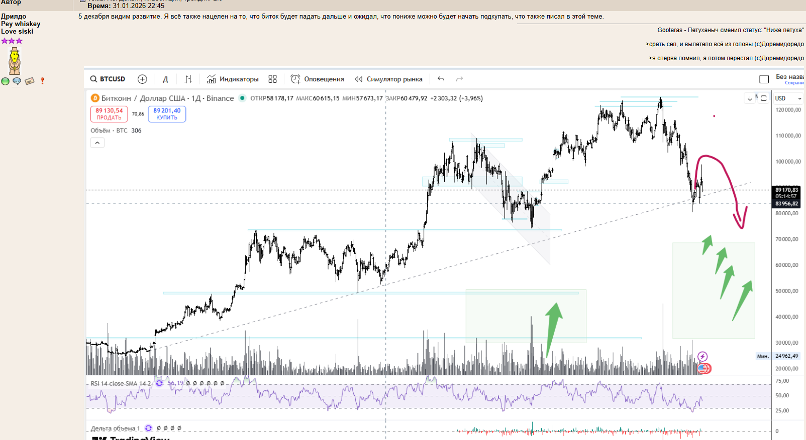The image size is (806, 440).
Task: Click the 83 956,82 price line label
Action: (786, 204)
